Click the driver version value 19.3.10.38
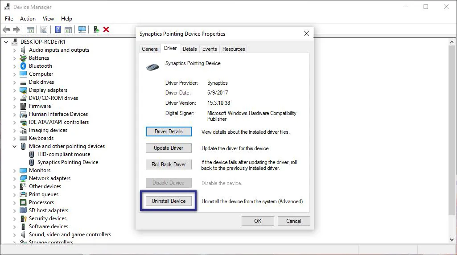Image resolution: width=457 pixels, height=255 pixels. [x=218, y=103]
